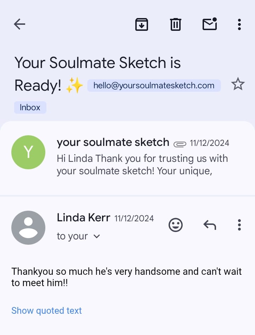The width and height of the screenshot is (255, 335).
Task: Click the paperclip attachment indicator
Action: (x=180, y=144)
